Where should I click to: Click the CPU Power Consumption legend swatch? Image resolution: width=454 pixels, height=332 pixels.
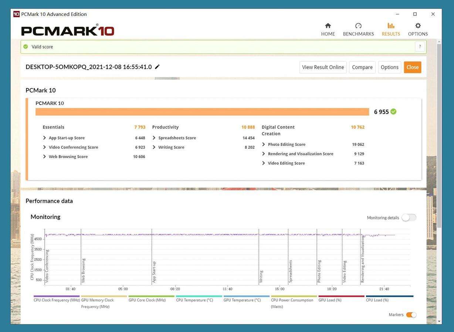tap(294, 296)
